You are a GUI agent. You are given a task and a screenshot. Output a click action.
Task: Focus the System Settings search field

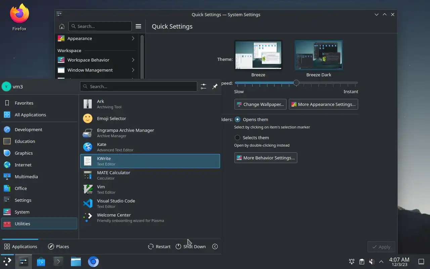pyautogui.click(x=100, y=26)
